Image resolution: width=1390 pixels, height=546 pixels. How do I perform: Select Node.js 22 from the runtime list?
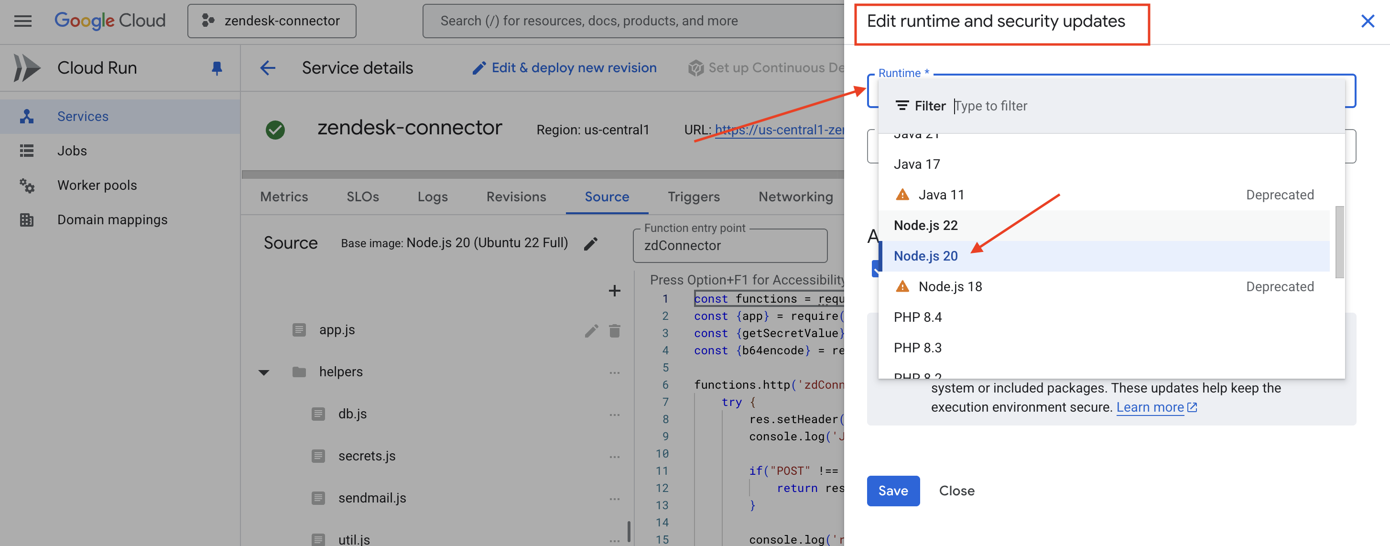tap(925, 226)
